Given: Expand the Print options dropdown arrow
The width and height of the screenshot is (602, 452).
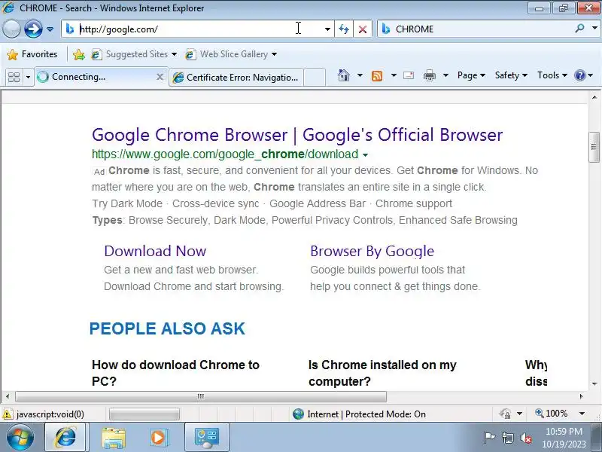Looking at the screenshot, I should coord(445,75).
